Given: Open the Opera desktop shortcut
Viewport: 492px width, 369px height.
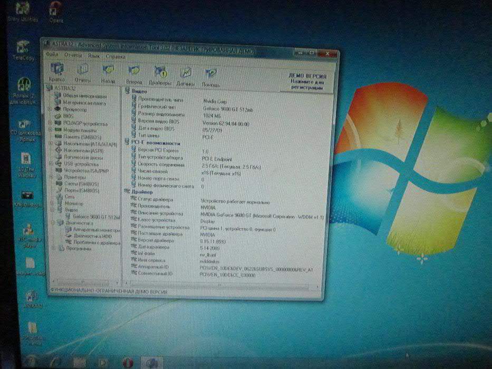Looking at the screenshot, I should 56,12.
